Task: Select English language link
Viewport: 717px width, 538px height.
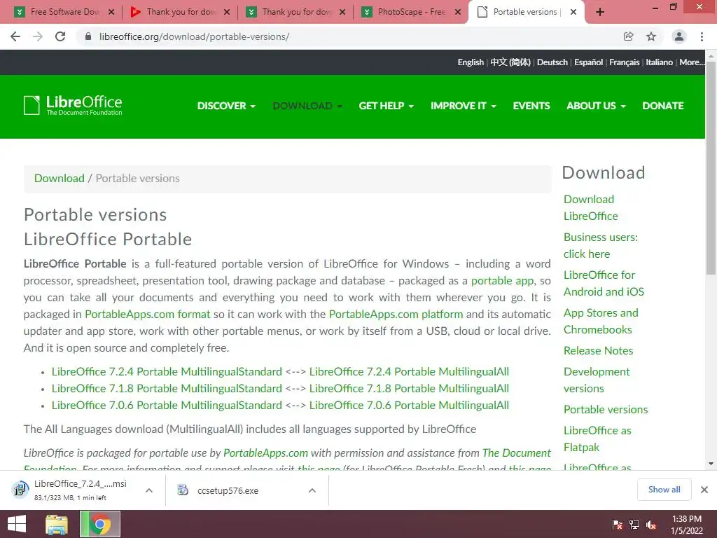Action: (x=471, y=62)
